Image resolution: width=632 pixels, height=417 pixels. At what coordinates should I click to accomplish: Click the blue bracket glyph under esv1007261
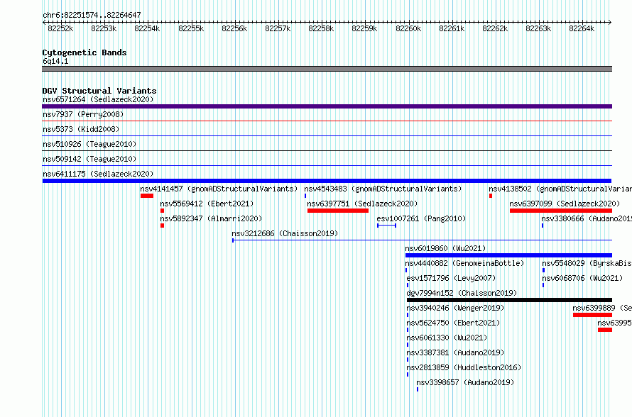(386, 226)
